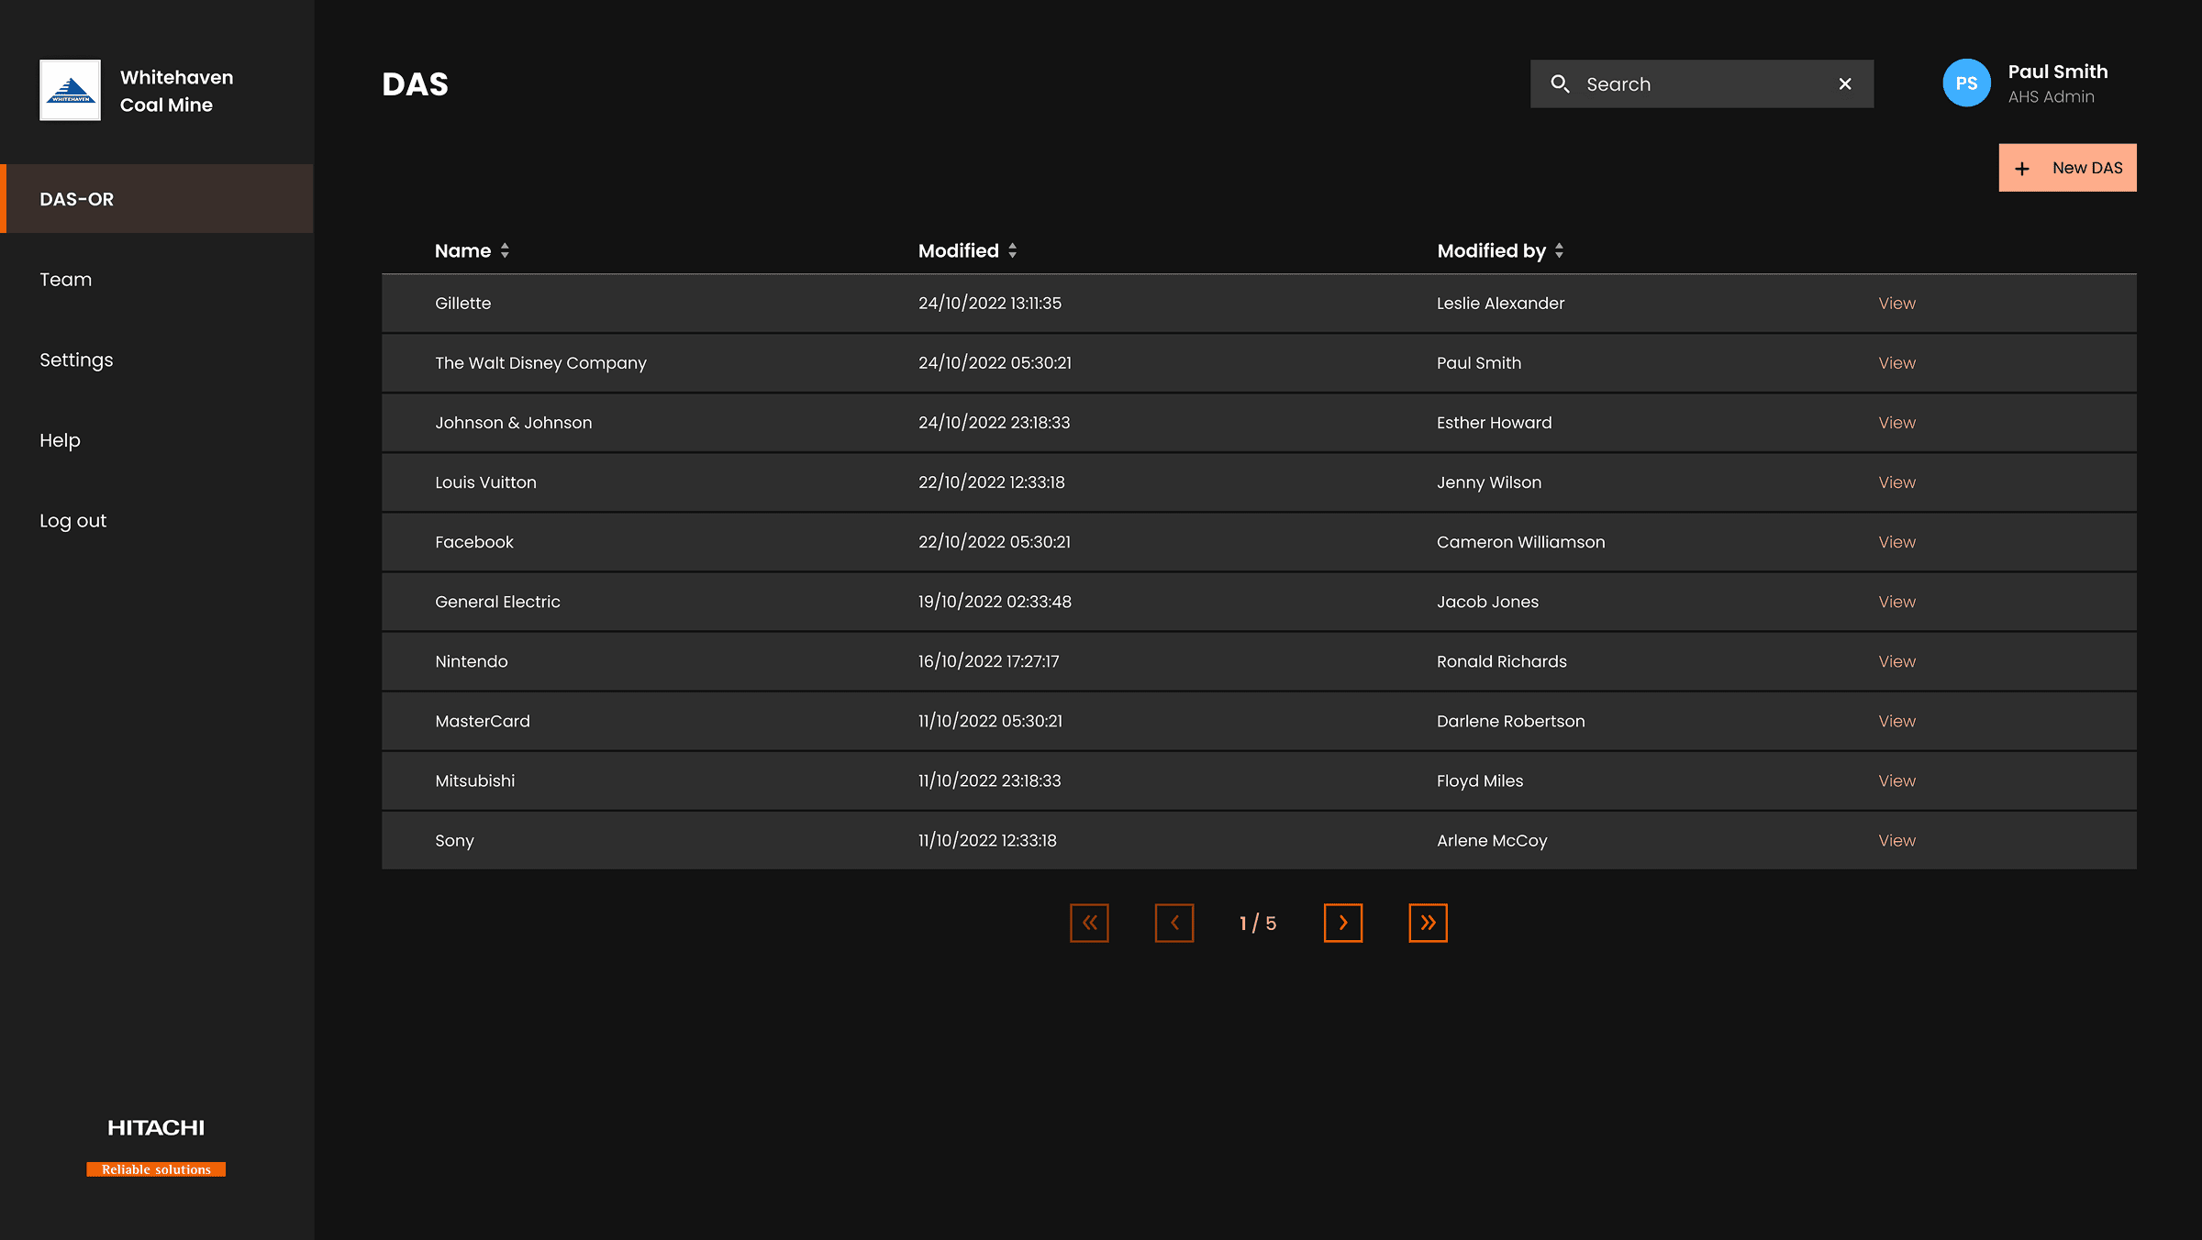Click the New DAS button
Image resolution: width=2202 pixels, height=1240 pixels.
click(2067, 168)
